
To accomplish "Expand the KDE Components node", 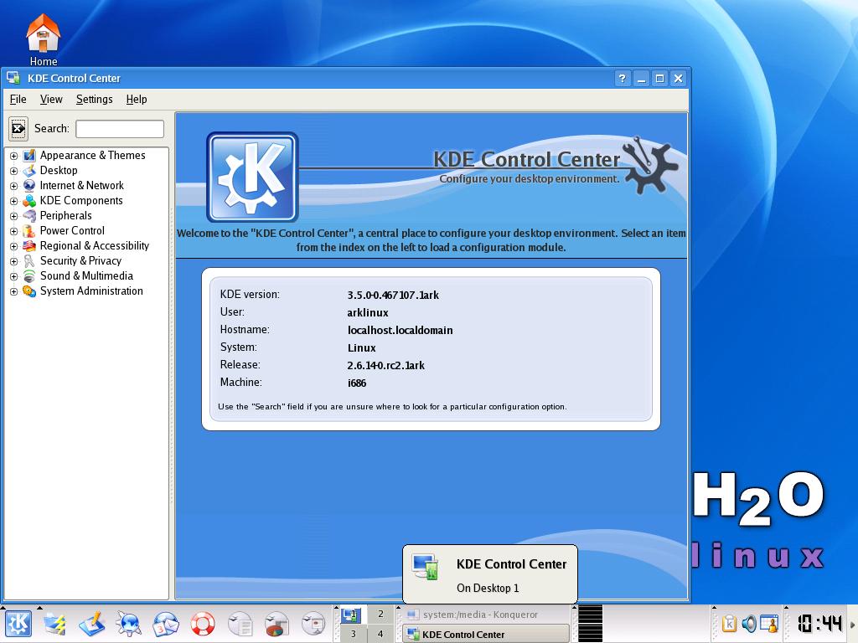I will point(13,201).
